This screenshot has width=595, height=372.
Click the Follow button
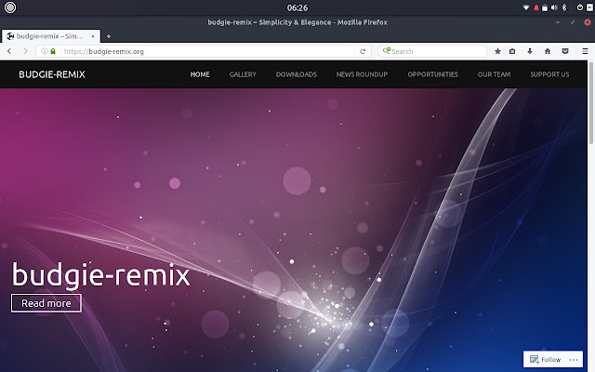pyautogui.click(x=546, y=359)
